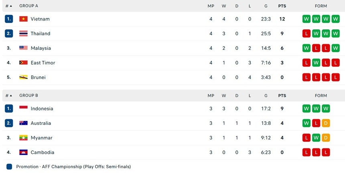Click the Cambodia flag icon
This screenshot has width=345, height=173.
23,153
